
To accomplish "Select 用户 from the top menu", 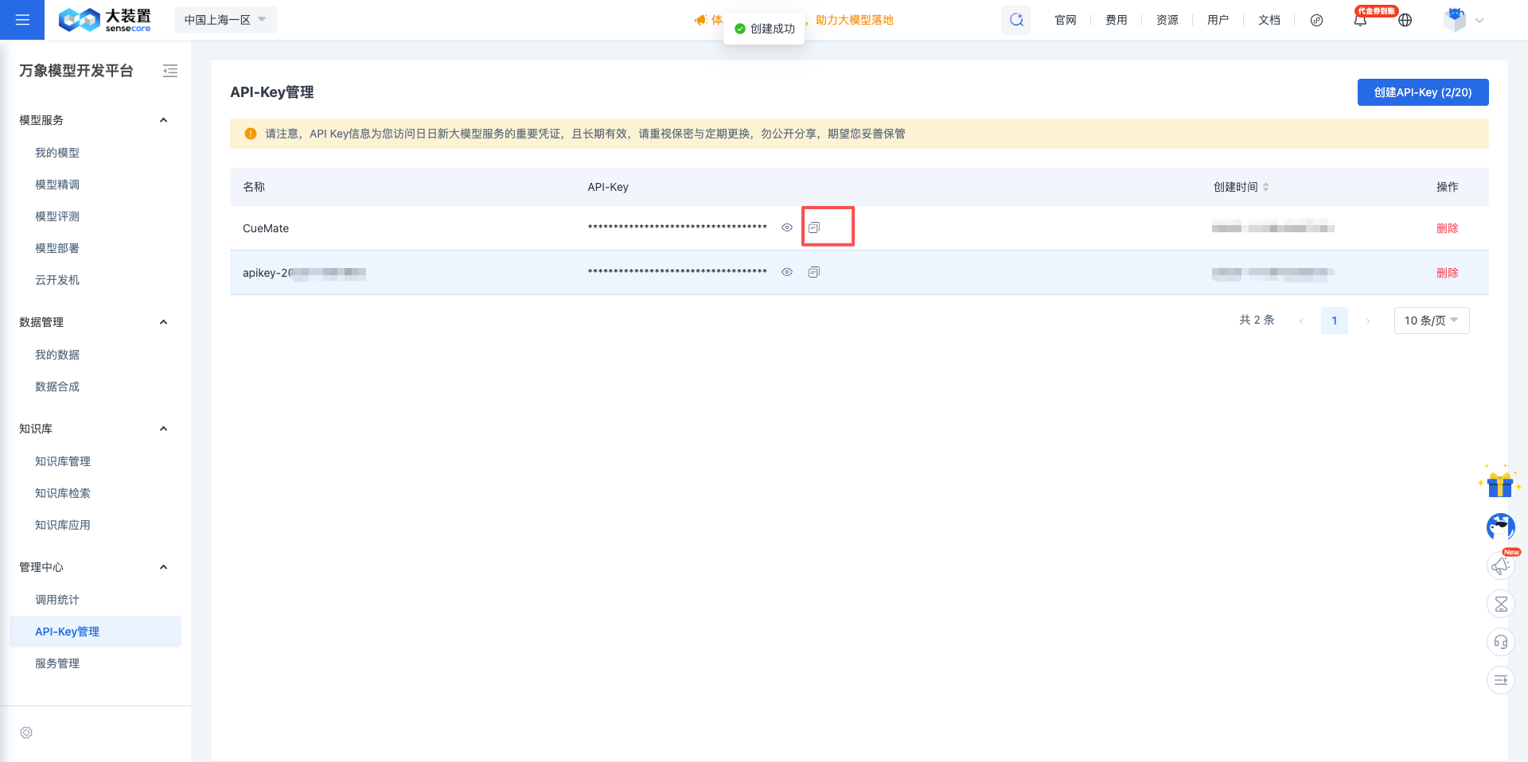I will [1218, 20].
